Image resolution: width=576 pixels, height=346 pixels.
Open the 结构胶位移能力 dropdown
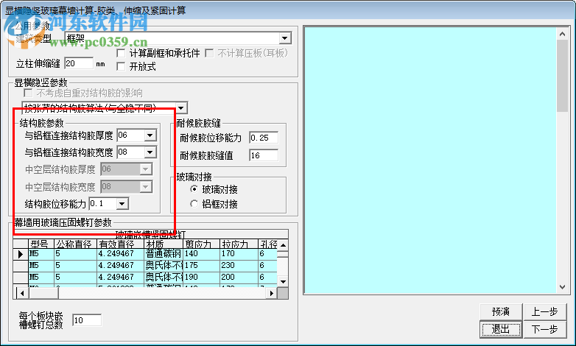click(122, 203)
